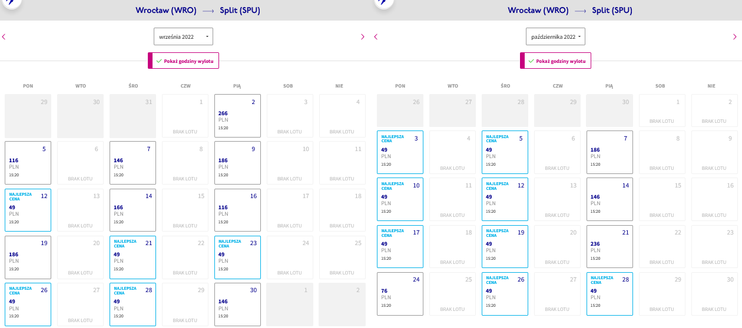The width and height of the screenshot is (742, 328).
Task: Click the airplane logo above the right calendar
Action: point(383,2)
